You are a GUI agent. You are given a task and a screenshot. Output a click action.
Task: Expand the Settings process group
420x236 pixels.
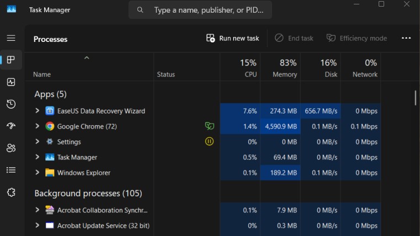pyautogui.click(x=37, y=142)
